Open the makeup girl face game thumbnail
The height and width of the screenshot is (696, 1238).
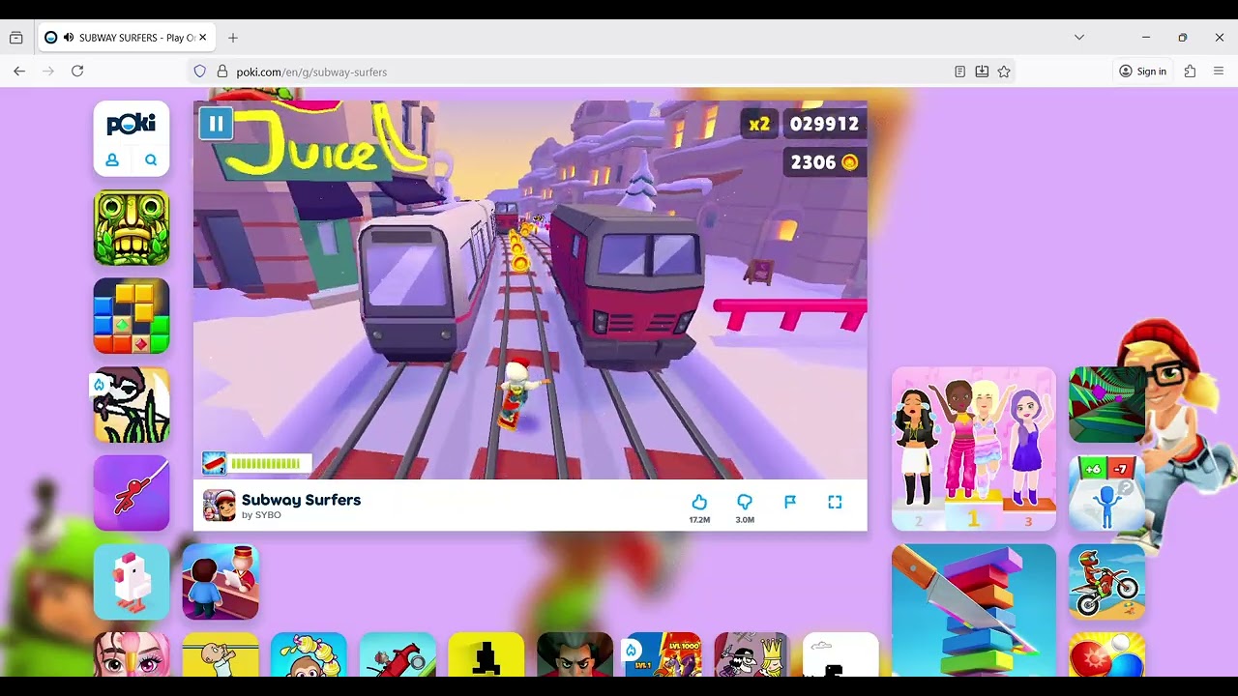132,655
